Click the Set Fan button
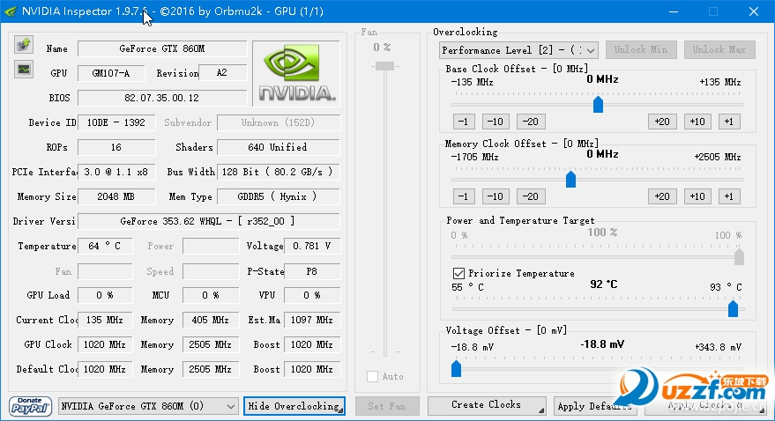 tap(387, 406)
